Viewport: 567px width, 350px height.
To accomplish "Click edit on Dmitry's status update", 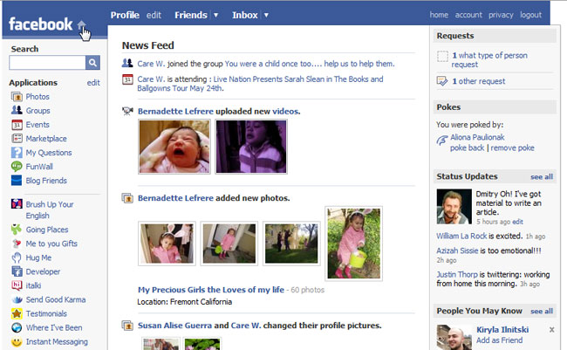I will click(x=517, y=222).
